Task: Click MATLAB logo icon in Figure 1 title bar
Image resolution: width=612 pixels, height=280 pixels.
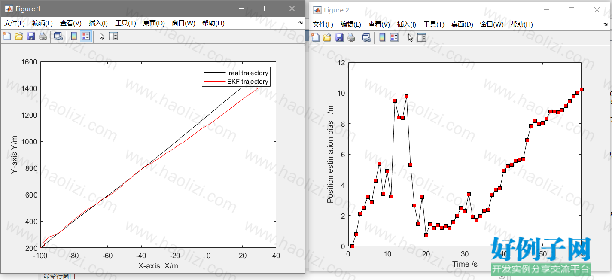Action: click(8, 9)
